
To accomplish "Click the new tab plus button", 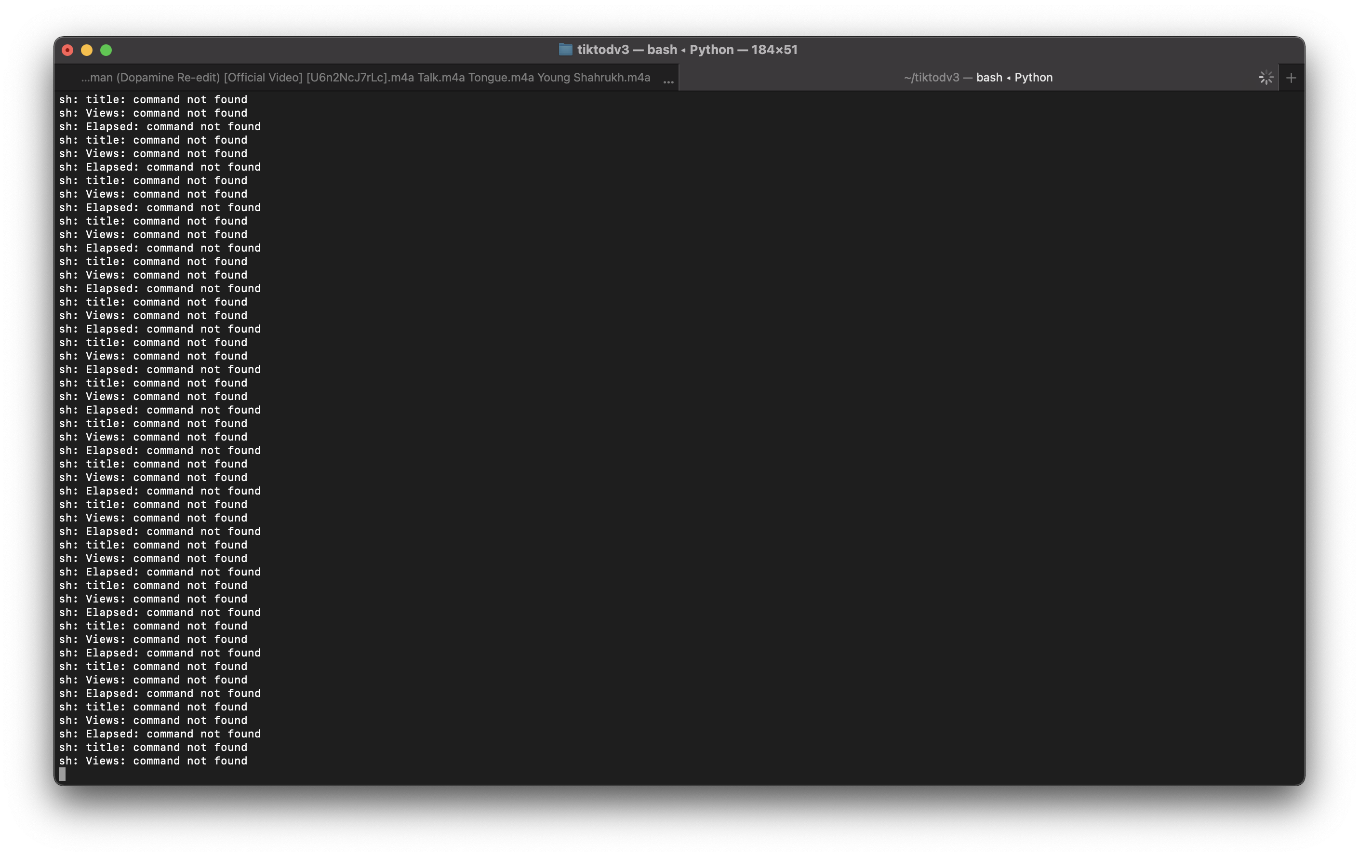I will click(x=1291, y=78).
